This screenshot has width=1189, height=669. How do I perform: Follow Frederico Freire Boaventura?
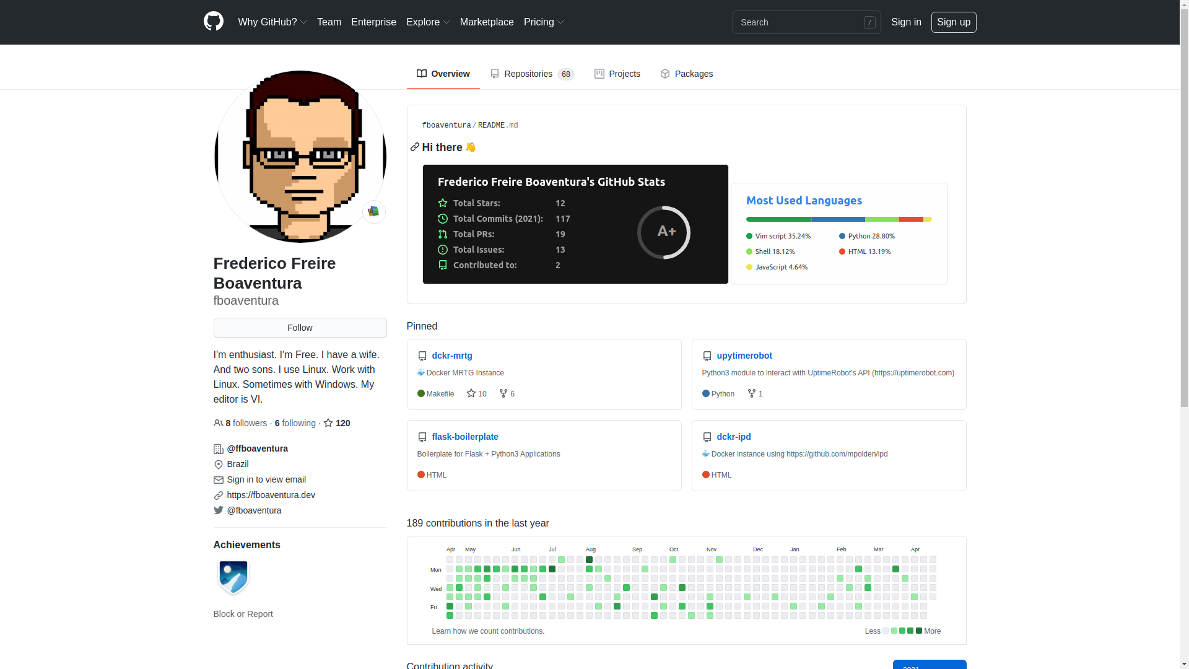click(x=300, y=328)
